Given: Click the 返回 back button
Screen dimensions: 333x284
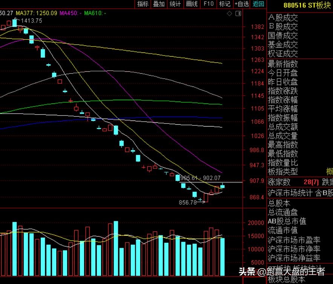Looking at the screenshot, I should pyautogui.click(x=258, y=4).
